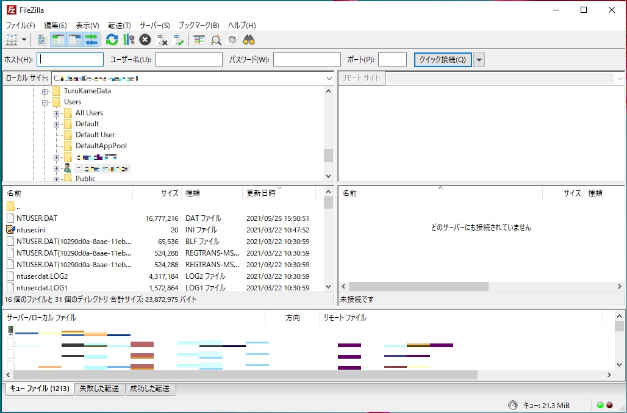Image resolution: width=627 pixels, height=413 pixels.
Task: Click the green speed limit indicator
Action: point(600,404)
